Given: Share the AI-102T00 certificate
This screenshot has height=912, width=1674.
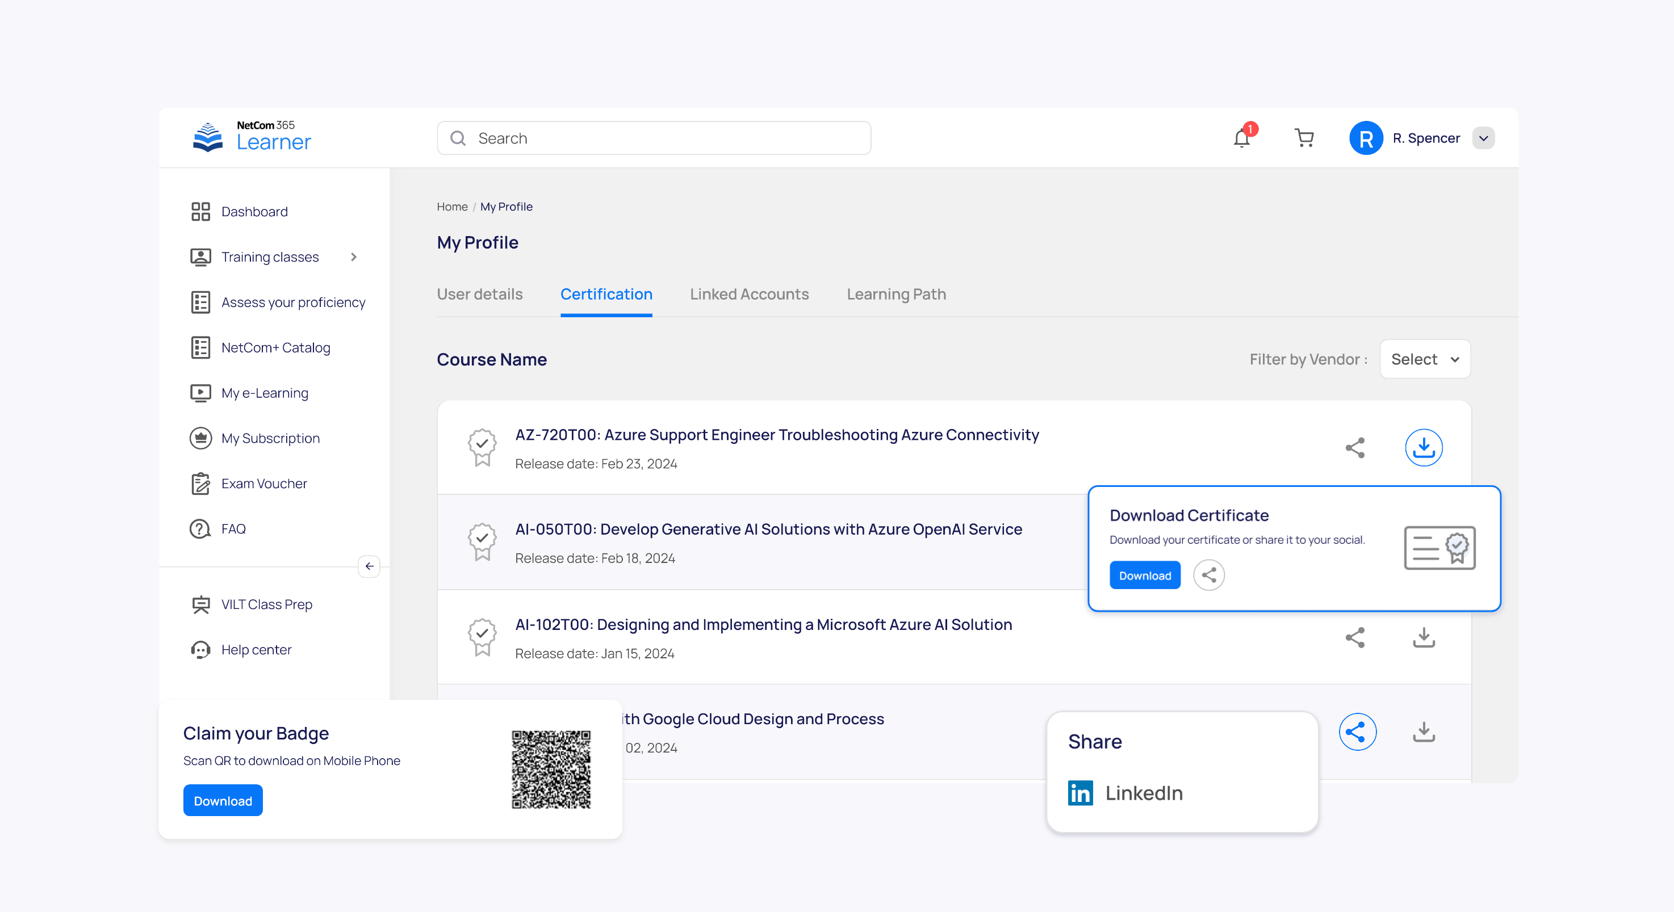Looking at the screenshot, I should [1355, 638].
